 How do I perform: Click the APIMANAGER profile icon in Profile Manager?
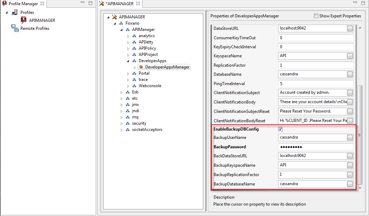(24, 20)
